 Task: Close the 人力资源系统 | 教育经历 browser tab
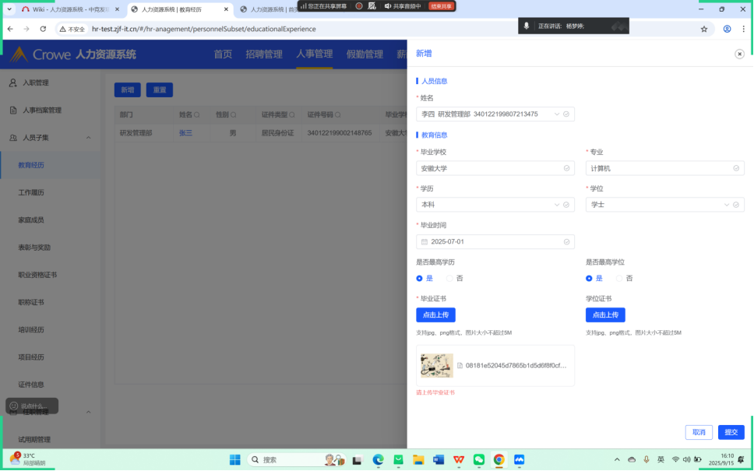tap(226, 9)
